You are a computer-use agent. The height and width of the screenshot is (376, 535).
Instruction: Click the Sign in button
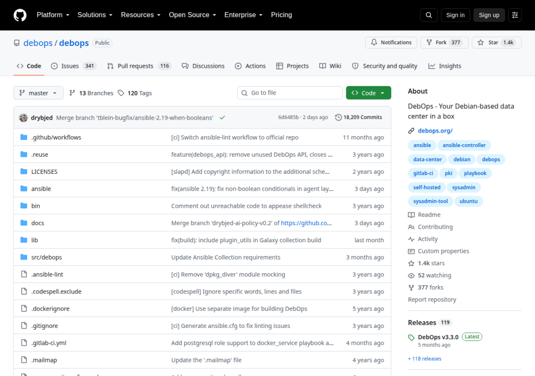(455, 15)
